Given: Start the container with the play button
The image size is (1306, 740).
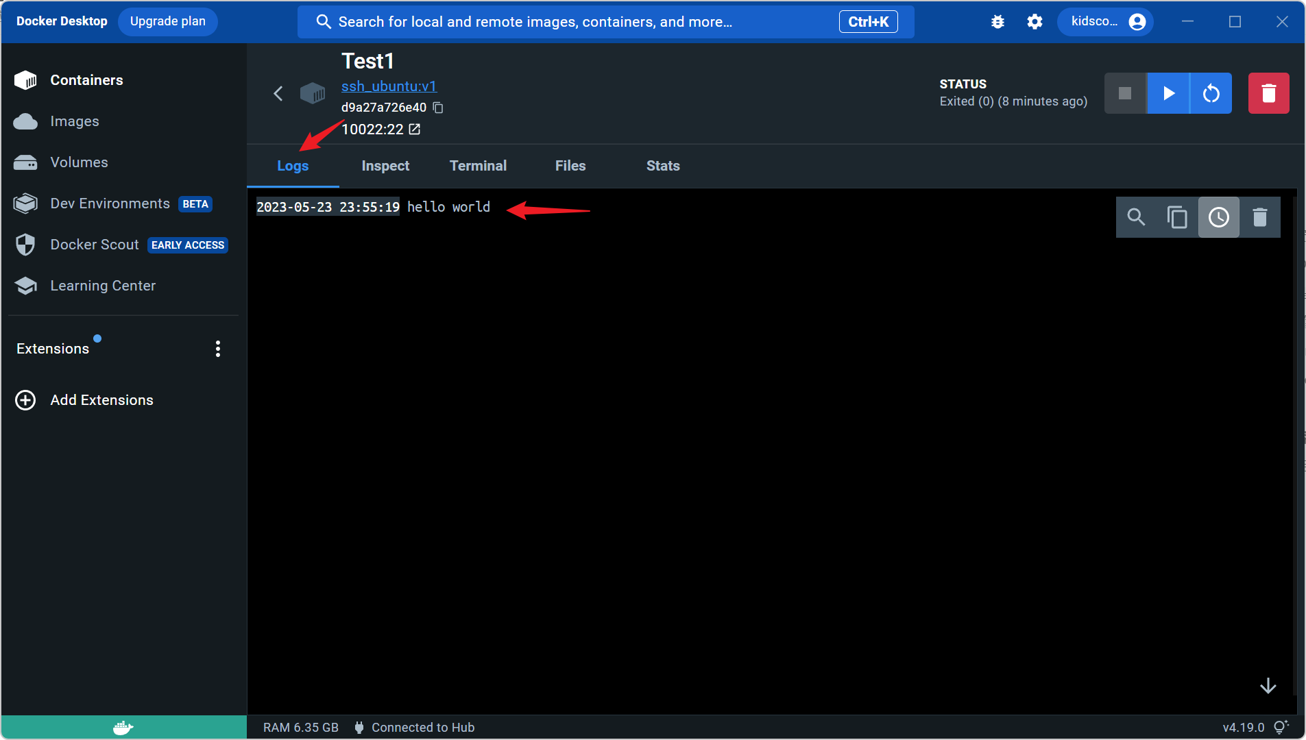Looking at the screenshot, I should coord(1168,93).
